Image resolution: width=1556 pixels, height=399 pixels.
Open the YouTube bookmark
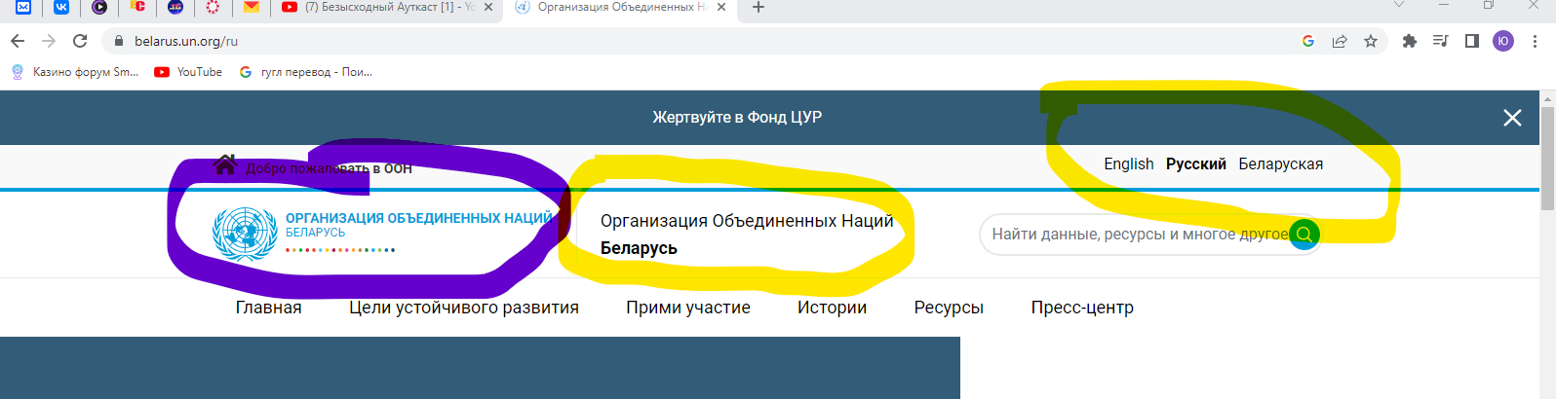(188, 72)
